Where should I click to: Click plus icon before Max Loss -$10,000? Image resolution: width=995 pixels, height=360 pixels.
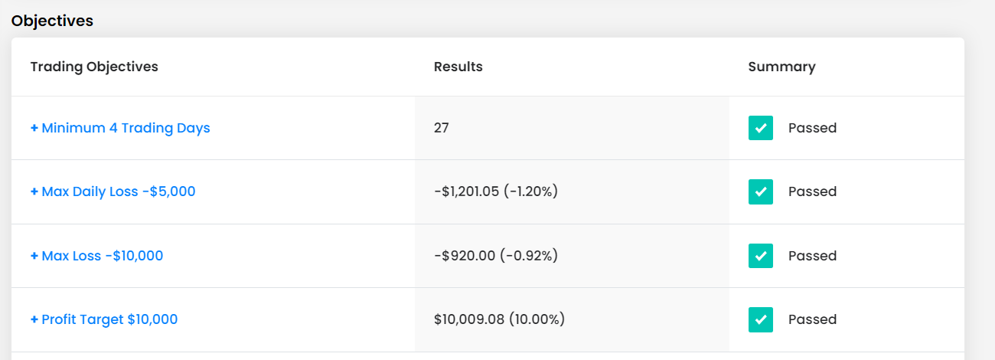coord(34,256)
